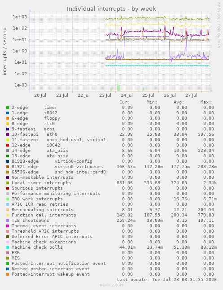223x290 pixels.
Task: Click the 'Non-maskable interrupts' legend label
Action: [x=43, y=177]
